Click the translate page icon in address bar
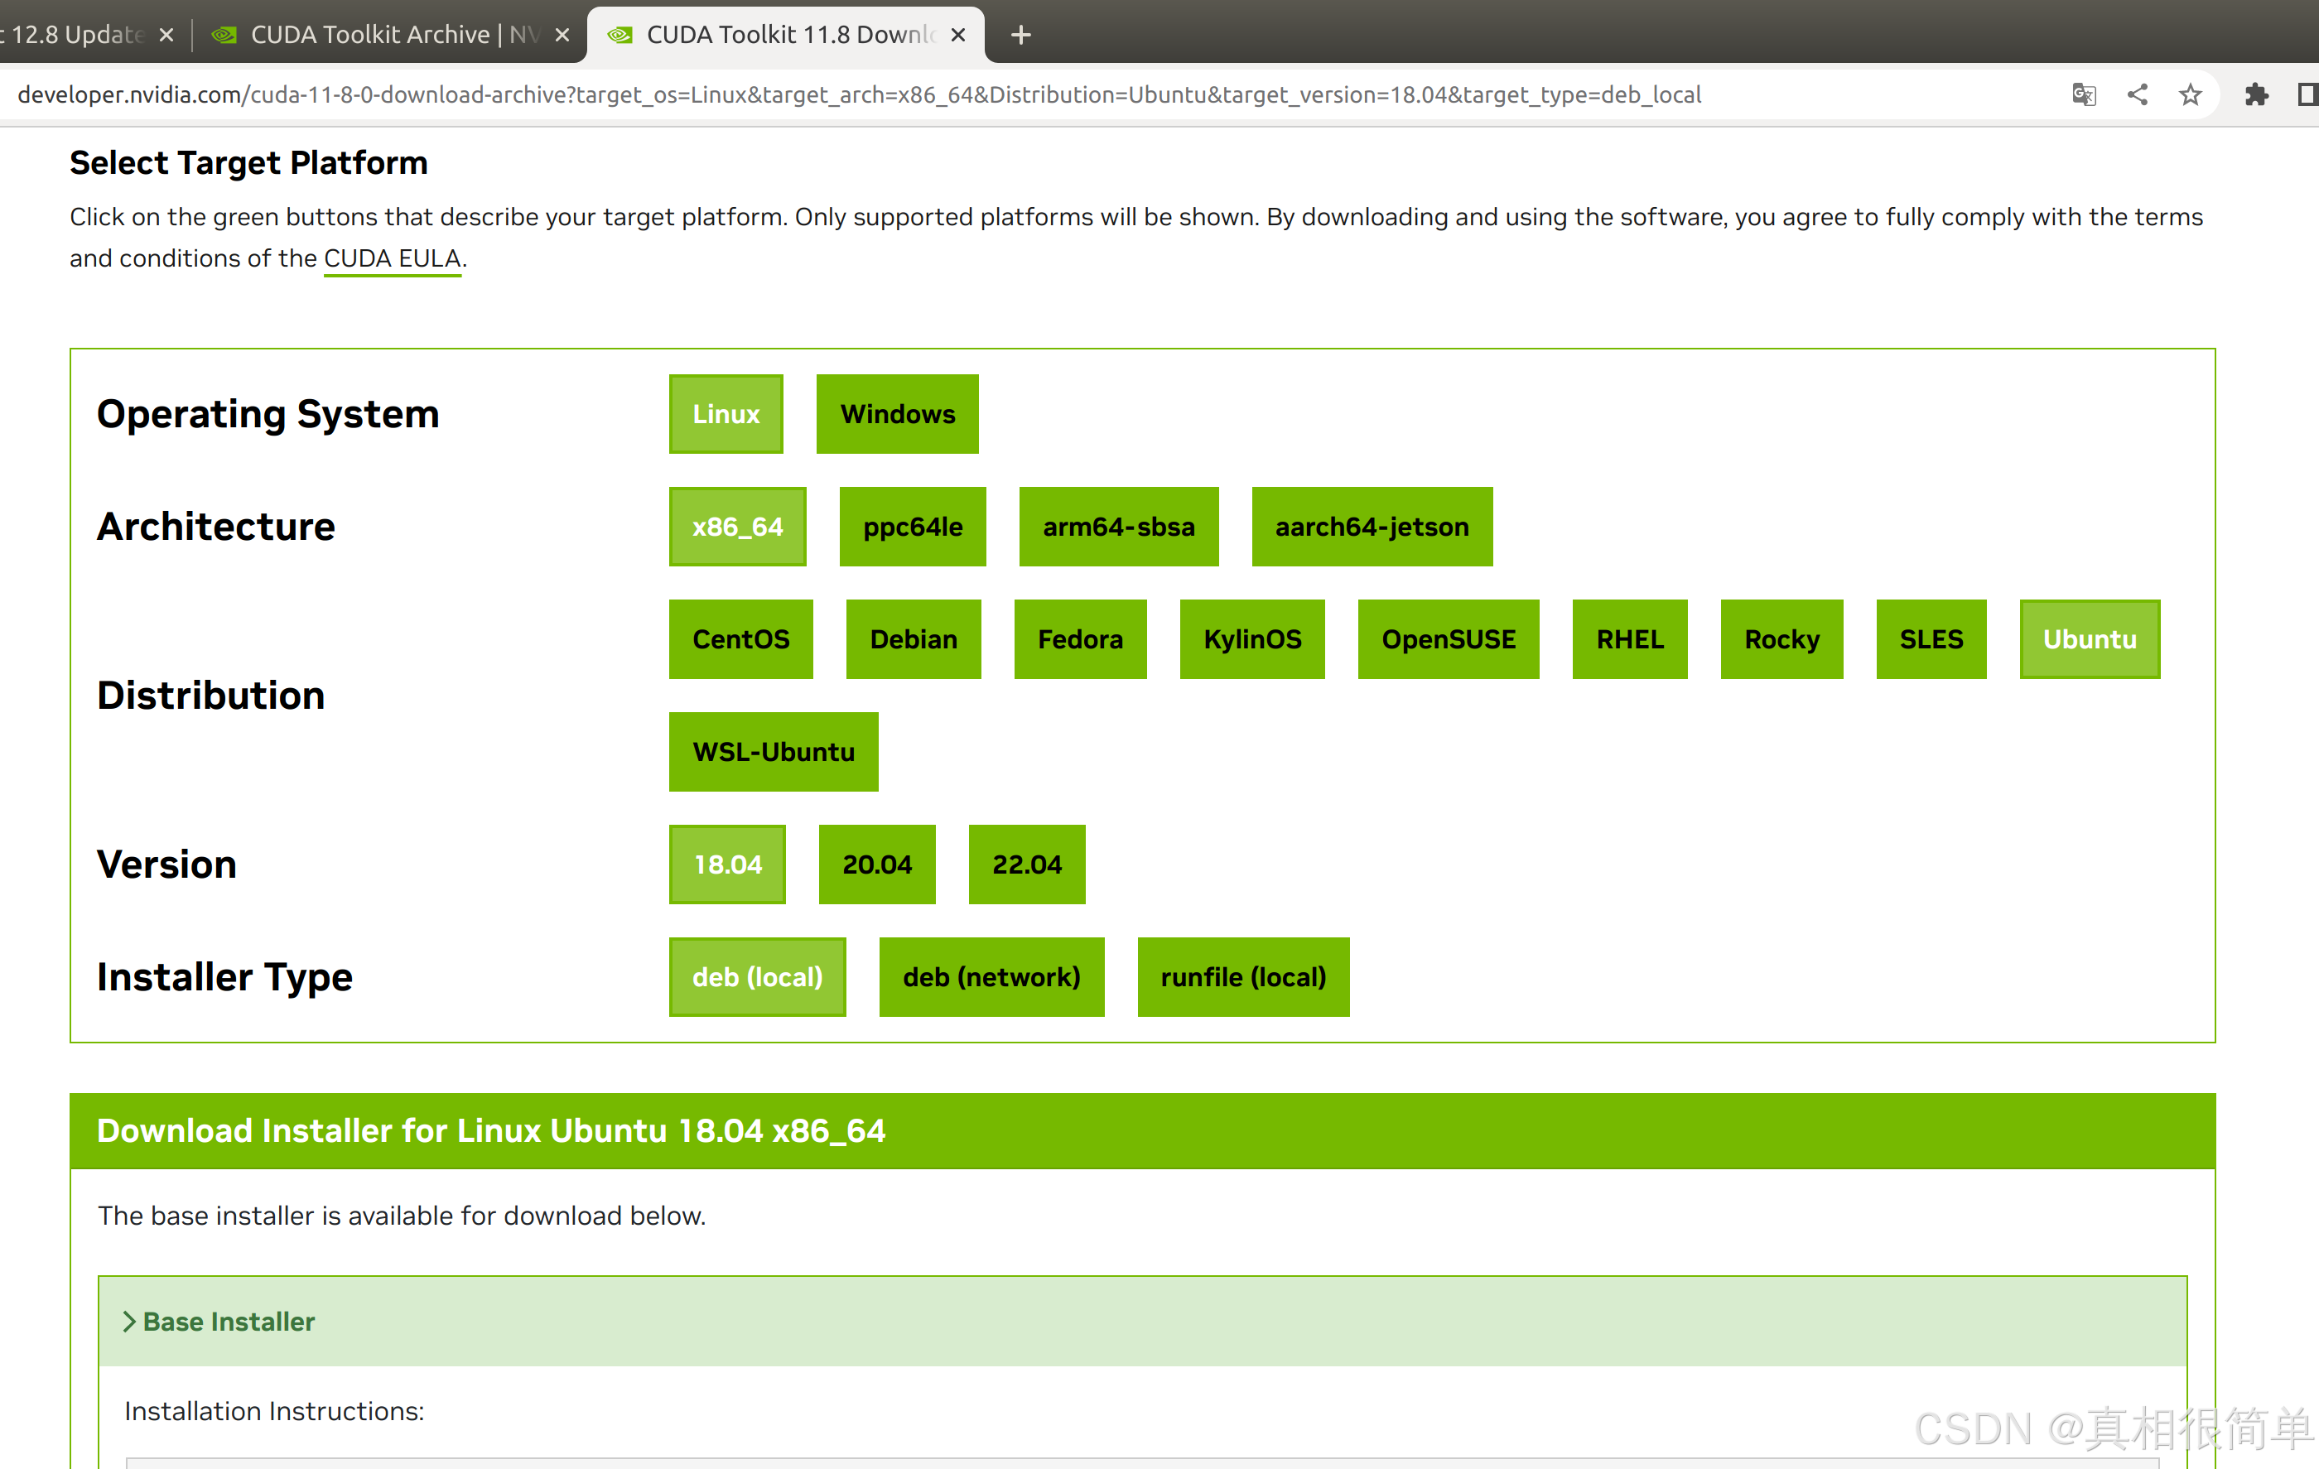2319x1469 pixels. tap(2083, 94)
